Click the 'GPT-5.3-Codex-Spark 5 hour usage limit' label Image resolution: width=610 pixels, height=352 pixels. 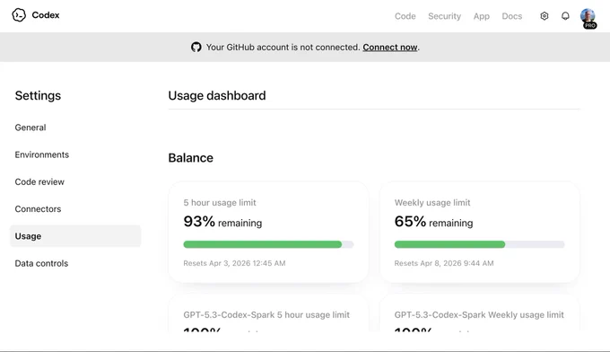[x=266, y=314]
